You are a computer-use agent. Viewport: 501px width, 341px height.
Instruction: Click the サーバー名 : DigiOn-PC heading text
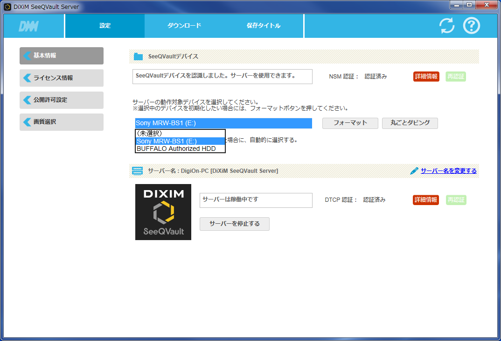click(x=213, y=171)
